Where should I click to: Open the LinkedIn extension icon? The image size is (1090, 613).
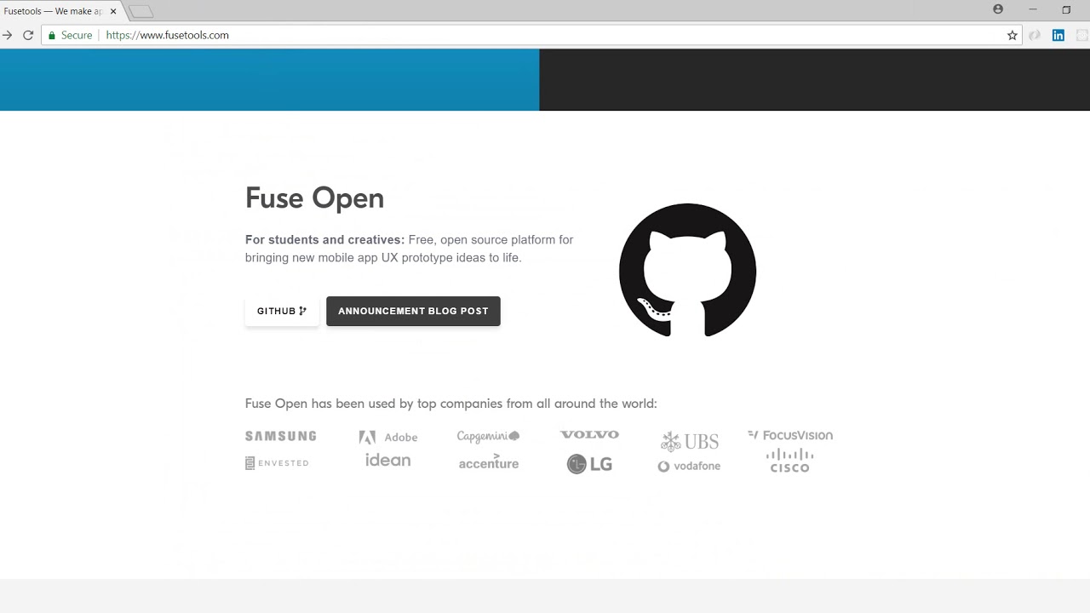click(x=1058, y=35)
